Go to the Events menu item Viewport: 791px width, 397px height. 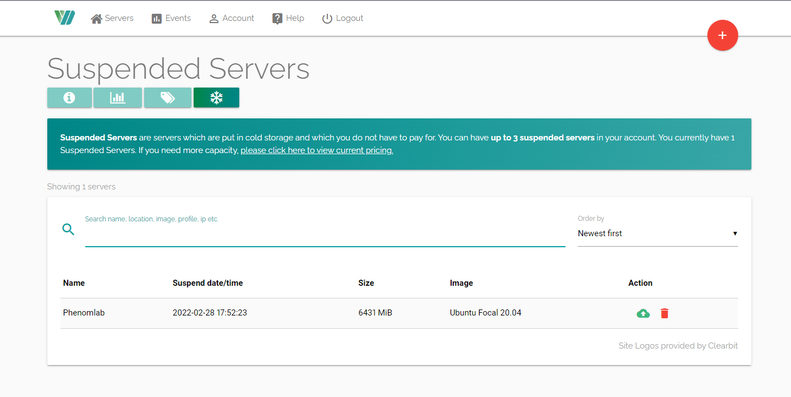point(171,18)
